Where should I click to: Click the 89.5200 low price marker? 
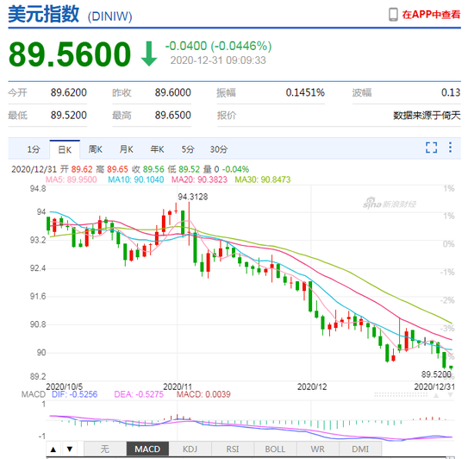tap(436, 374)
